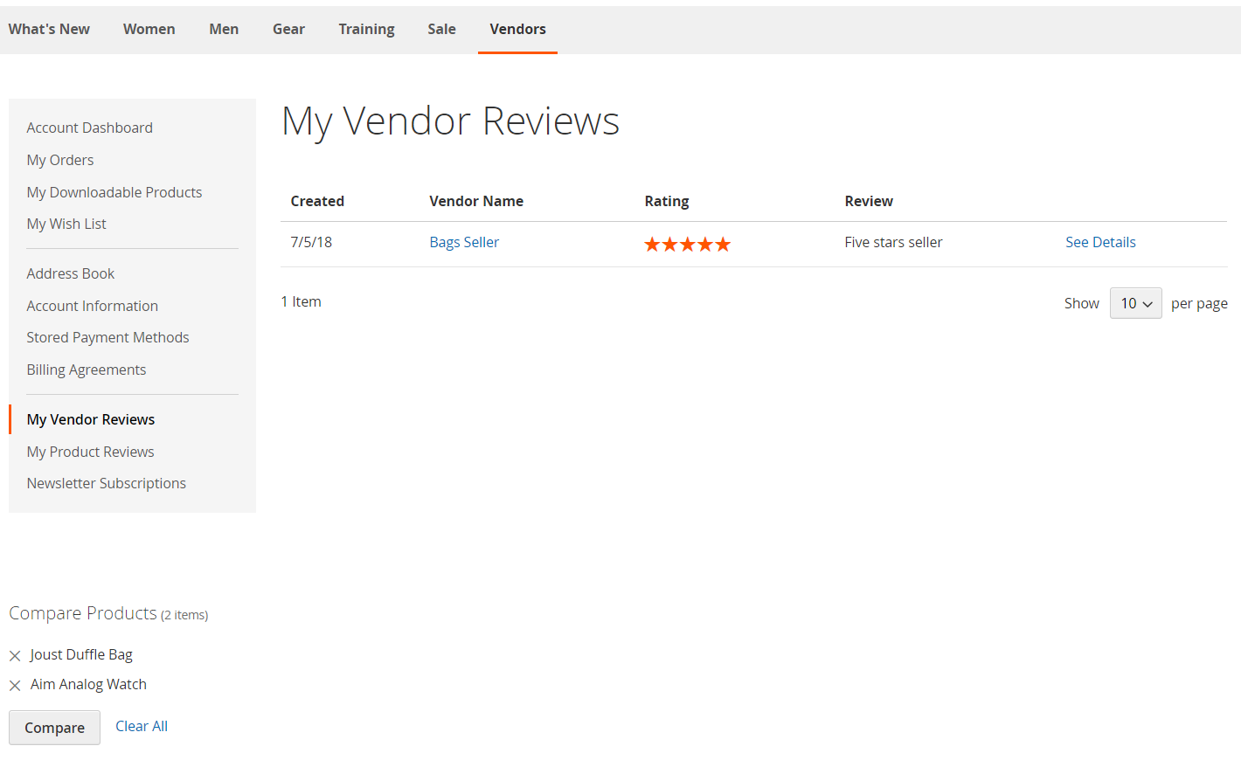Open Billing Agreements
Viewport: 1241px width, 760px height.
[86, 370]
